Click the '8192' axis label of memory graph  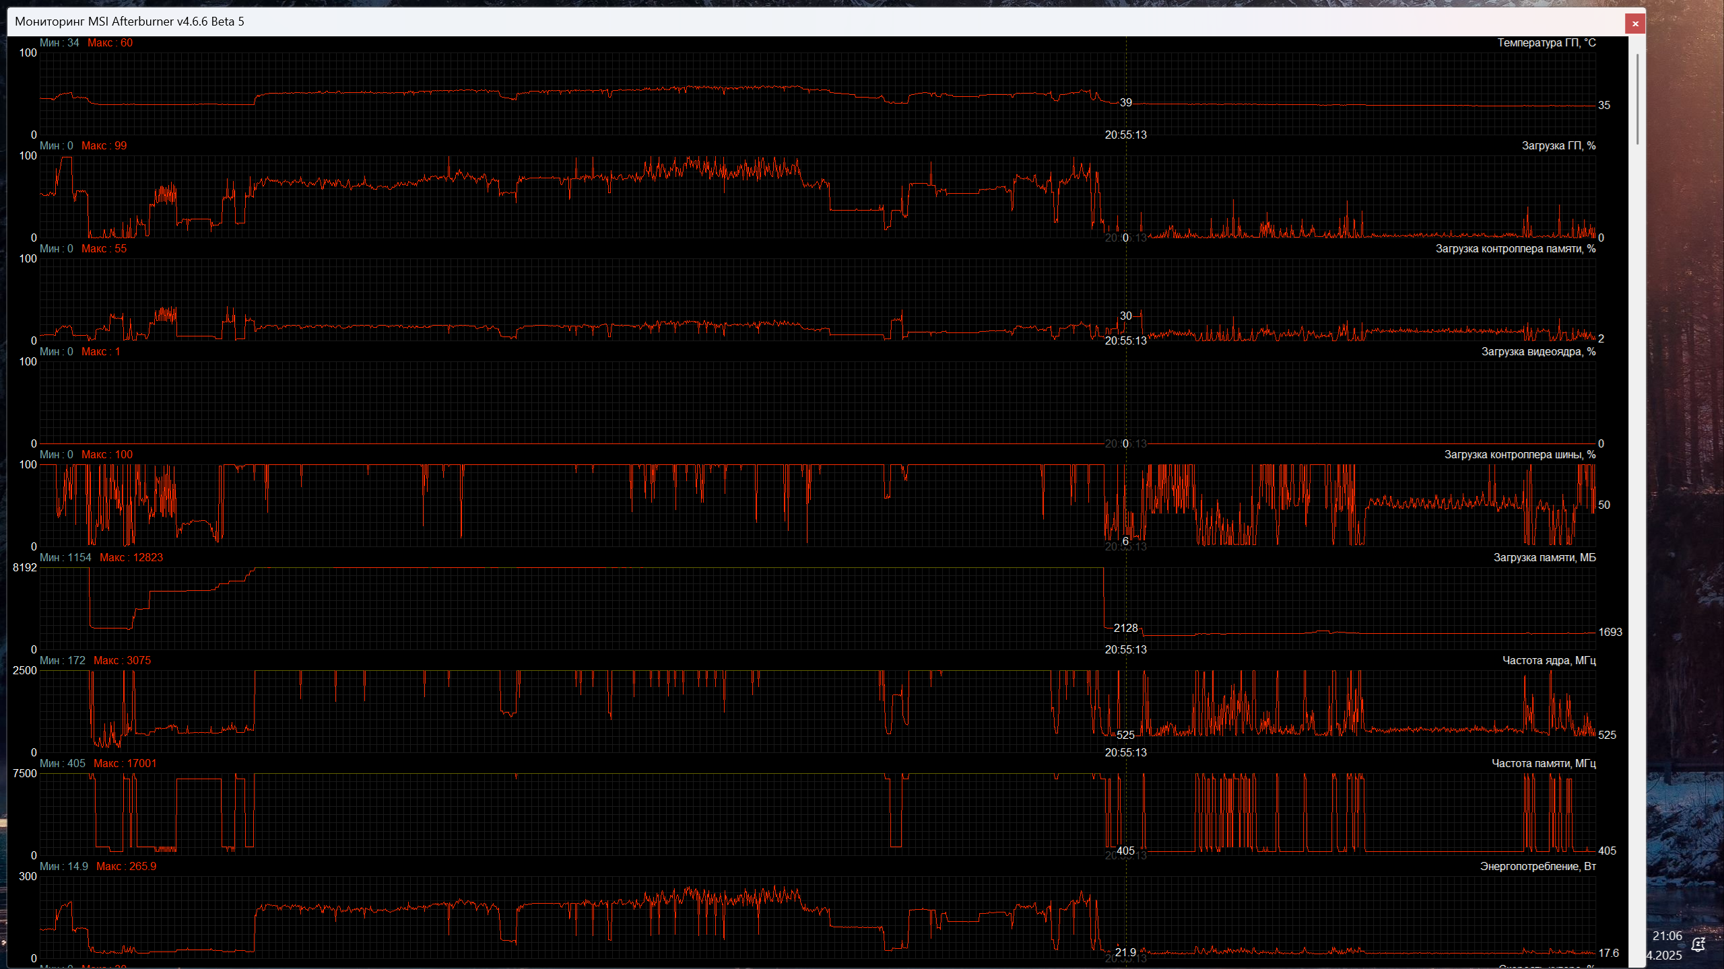pyautogui.click(x=25, y=568)
